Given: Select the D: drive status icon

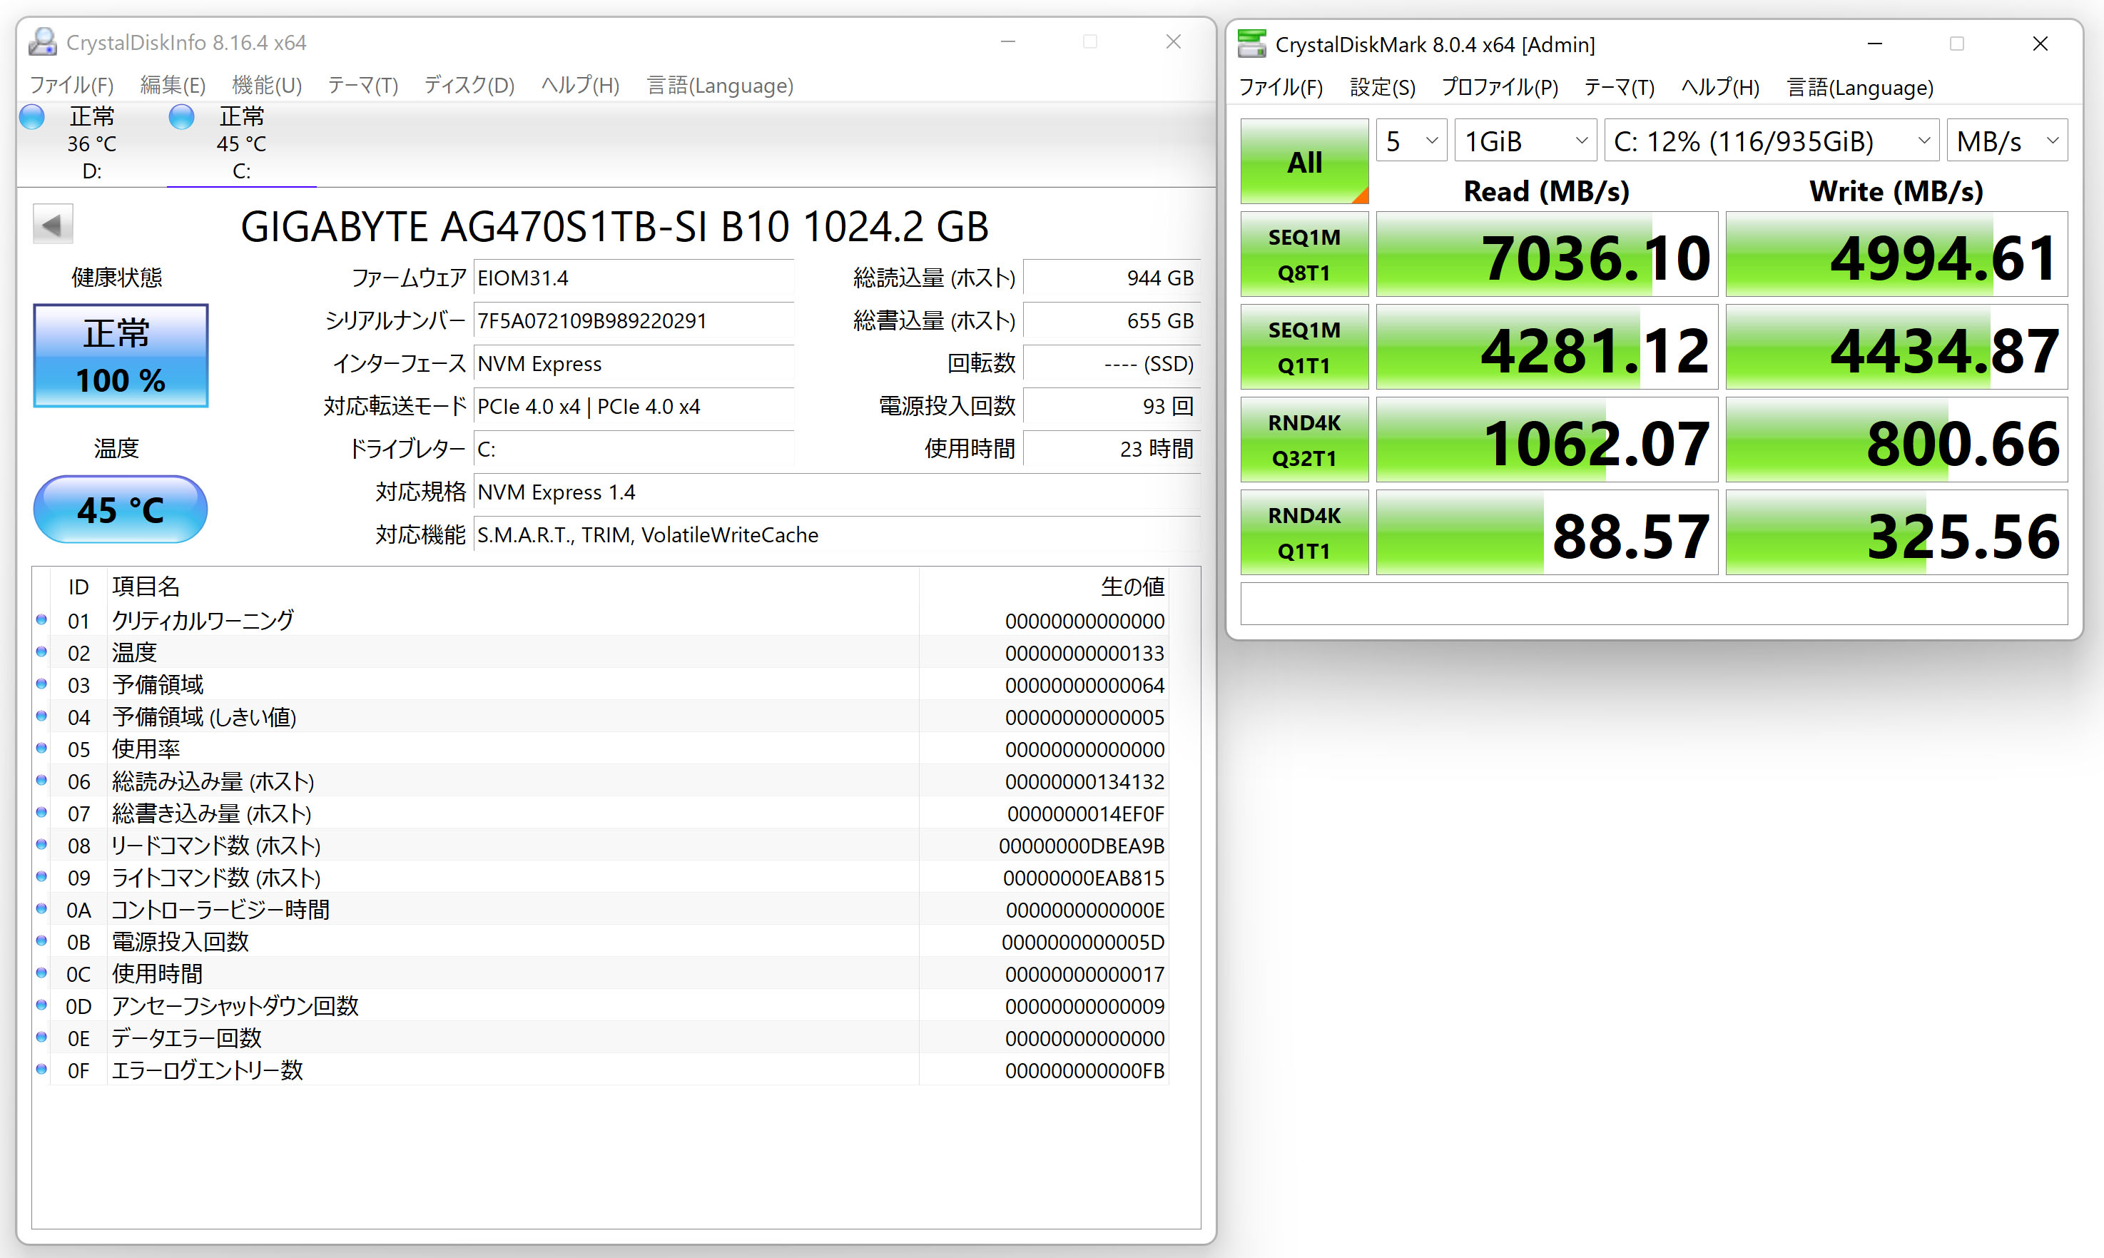Looking at the screenshot, I should 32,117.
